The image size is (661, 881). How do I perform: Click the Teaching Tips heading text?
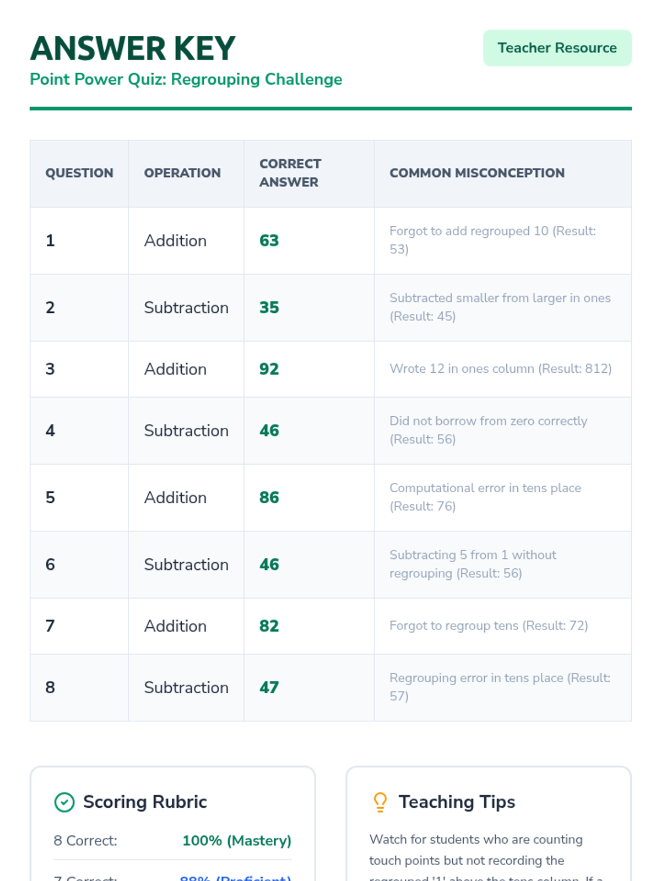pos(457,802)
